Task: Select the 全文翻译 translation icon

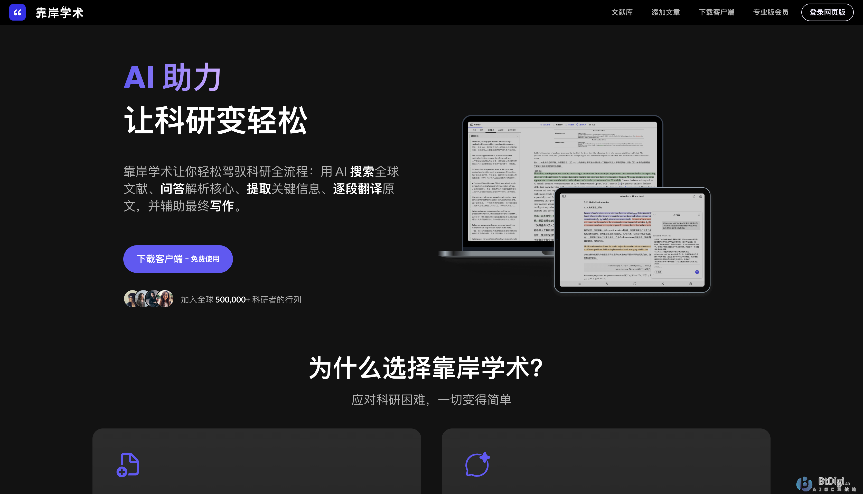Action: 541,125
